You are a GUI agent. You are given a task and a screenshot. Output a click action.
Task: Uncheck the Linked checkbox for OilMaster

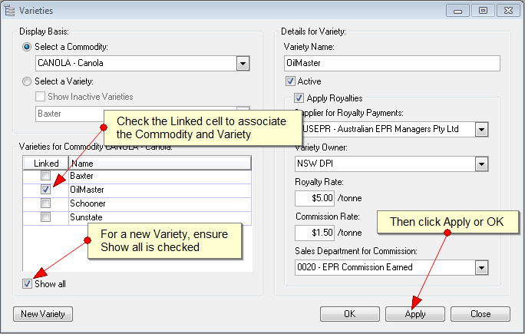coord(46,189)
